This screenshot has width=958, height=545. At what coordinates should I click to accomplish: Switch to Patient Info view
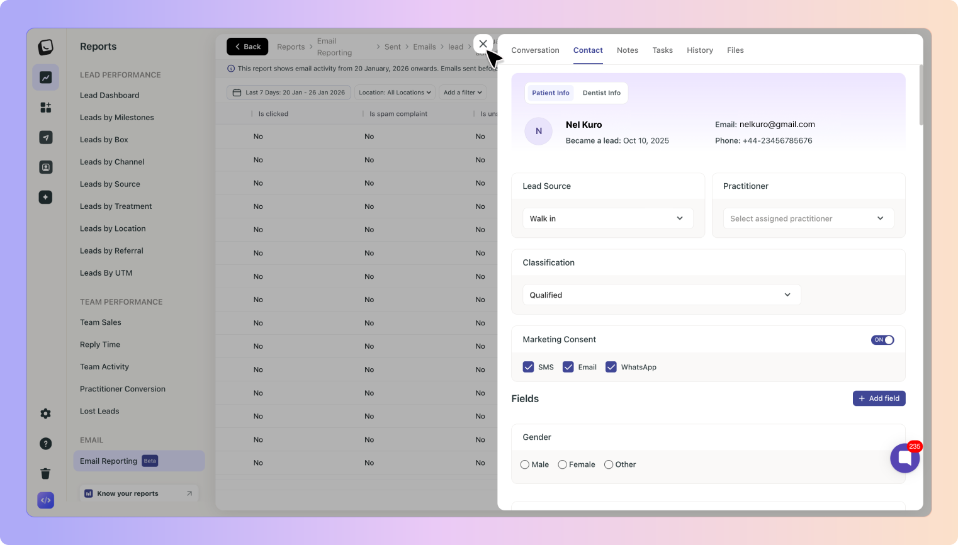[551, 93]
